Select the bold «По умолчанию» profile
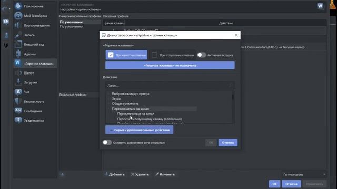The image size is (337, 189). 72,22
